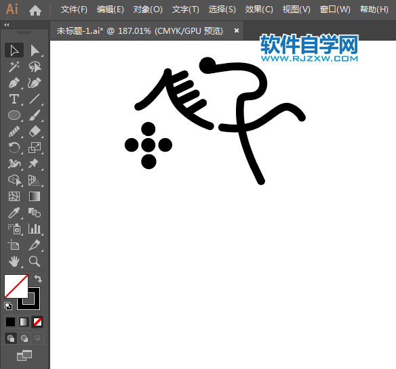Activate the Scale tool
This screenshot has height=369, width=396.
pos(35,148)
